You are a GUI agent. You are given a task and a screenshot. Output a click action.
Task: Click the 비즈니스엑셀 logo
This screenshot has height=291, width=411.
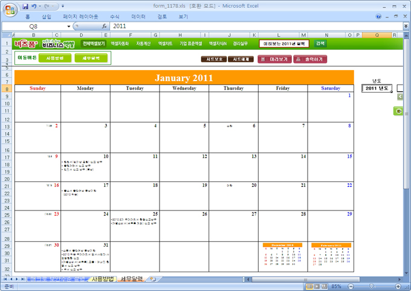pos(59,44)
